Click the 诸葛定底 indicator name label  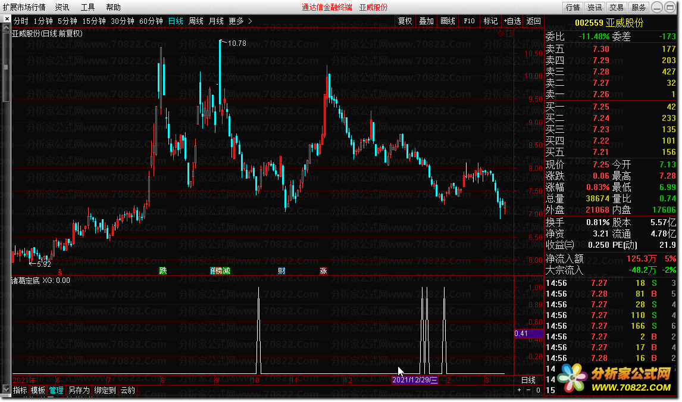[25, 281]
